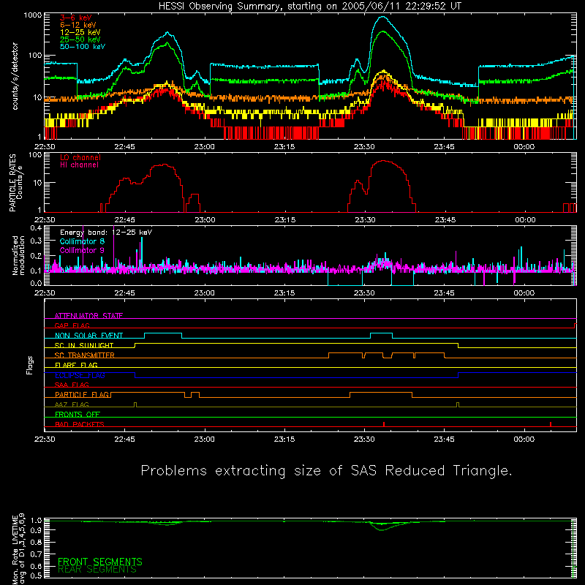The width and height of the screenshot is (585, 585).
Task: Select the yellow 12-25 keV count-rate legend entry
Action: (80, 32)
